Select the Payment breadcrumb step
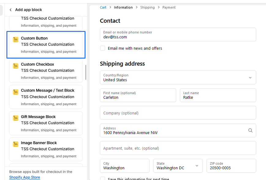This screenshot has width=266, height=180. click(169, 7)
